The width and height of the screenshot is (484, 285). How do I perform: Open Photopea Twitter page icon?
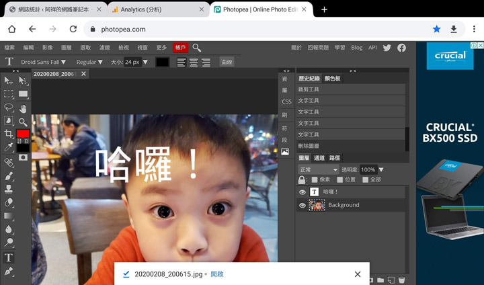[x=387, y=48]
